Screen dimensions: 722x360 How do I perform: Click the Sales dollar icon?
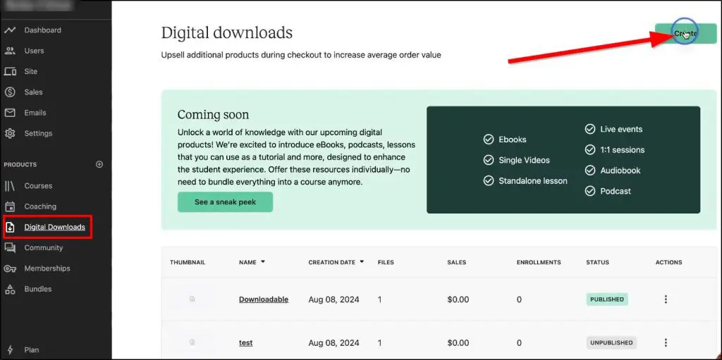(x=10, y=92)
